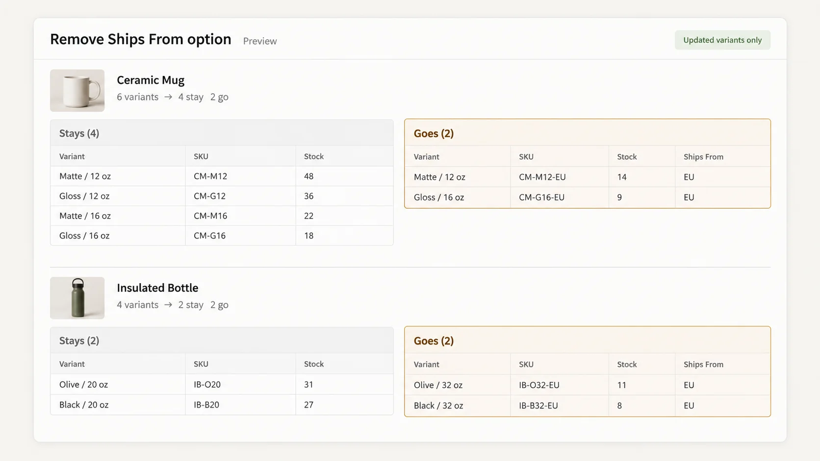Click SKU cell CM-M12-EU

coord(560,177)
